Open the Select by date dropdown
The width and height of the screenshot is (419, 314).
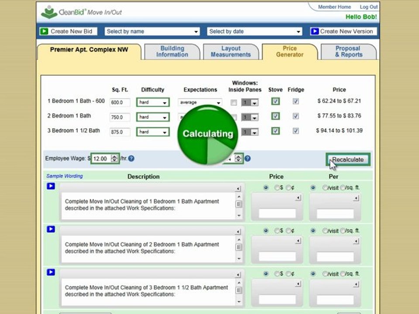(254, 31)
